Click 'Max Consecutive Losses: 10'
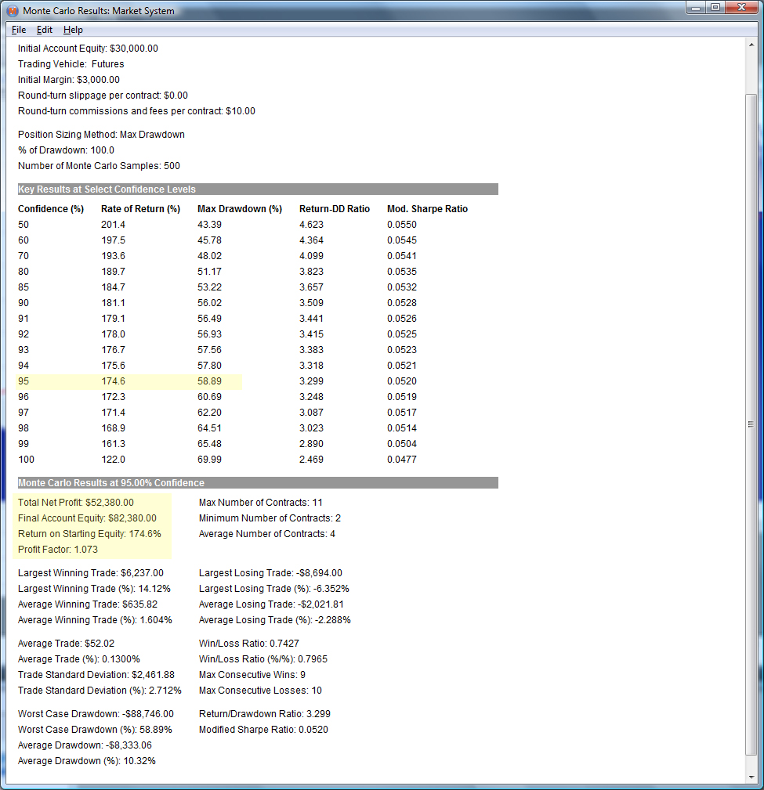 point(260,691)
